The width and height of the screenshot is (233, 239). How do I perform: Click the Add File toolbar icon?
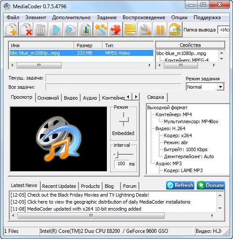(11, 29)
